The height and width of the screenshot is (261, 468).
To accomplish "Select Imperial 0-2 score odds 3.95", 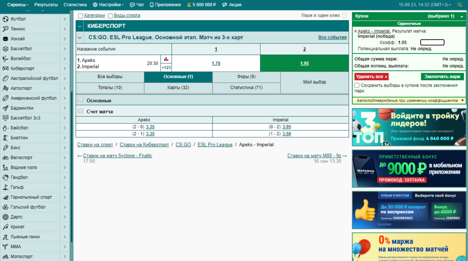I will click(287, 127).
